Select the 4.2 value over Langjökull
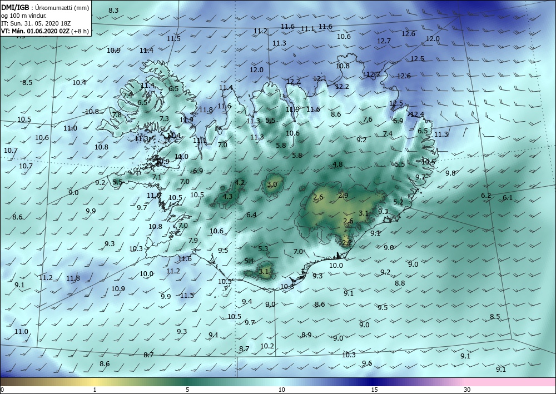This screenshot has width=556, height=394. pyautogui.click(x=240, y=183)
